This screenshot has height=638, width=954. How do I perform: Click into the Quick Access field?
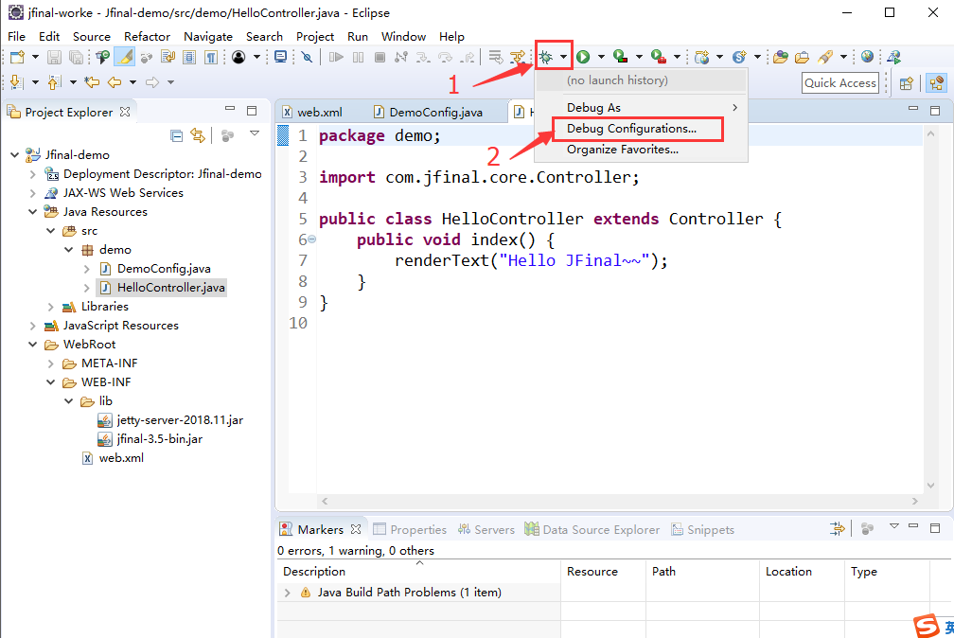coord(840,82)
